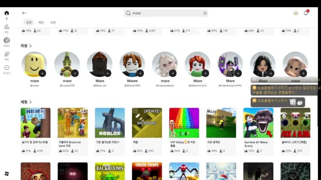Add friend @maze2374 with plus icon

[75, 73]
